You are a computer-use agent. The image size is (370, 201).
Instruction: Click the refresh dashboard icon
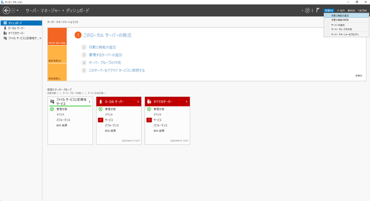pyautogui.click(x=307, y=11)
